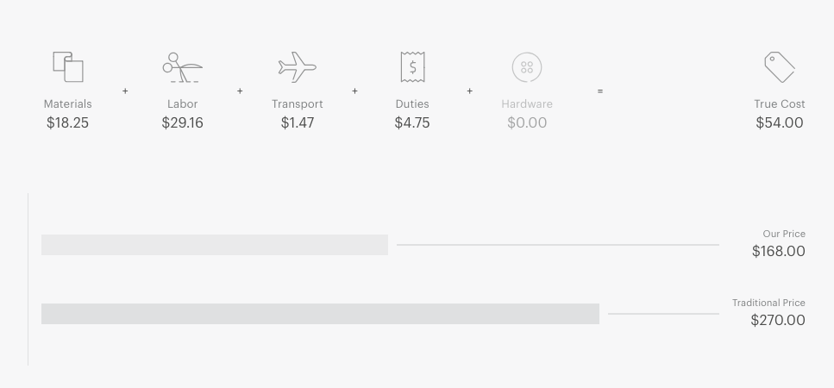The width and height of the screenshot is (834, 388).
Task: Click the Hardware button icon
Action: pyautogui.click(x=527, y=67)
